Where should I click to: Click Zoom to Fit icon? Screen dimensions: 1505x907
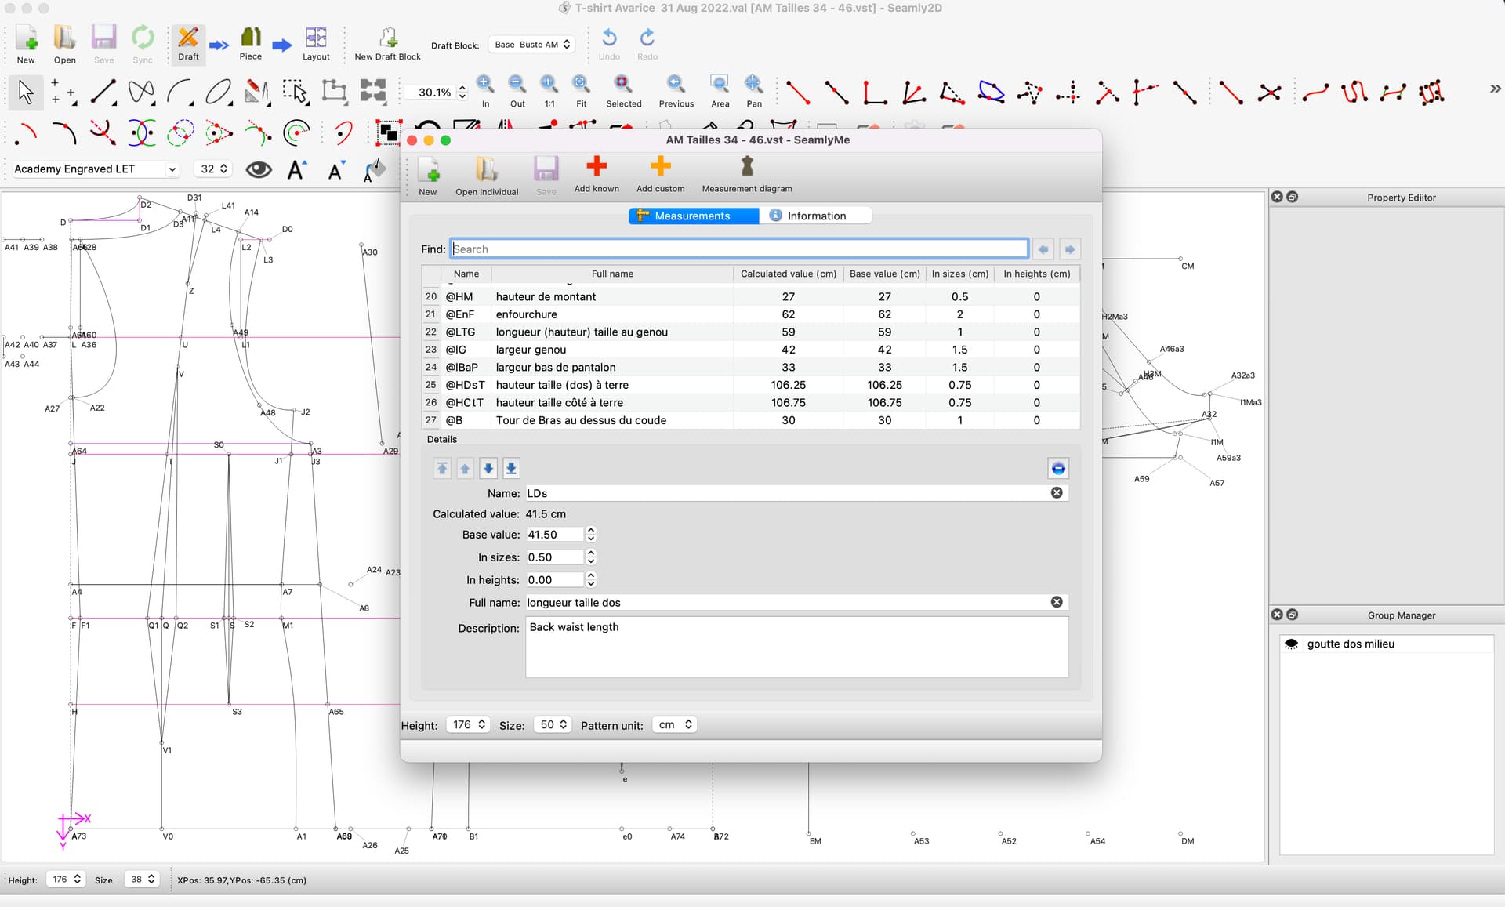(581, 85)
